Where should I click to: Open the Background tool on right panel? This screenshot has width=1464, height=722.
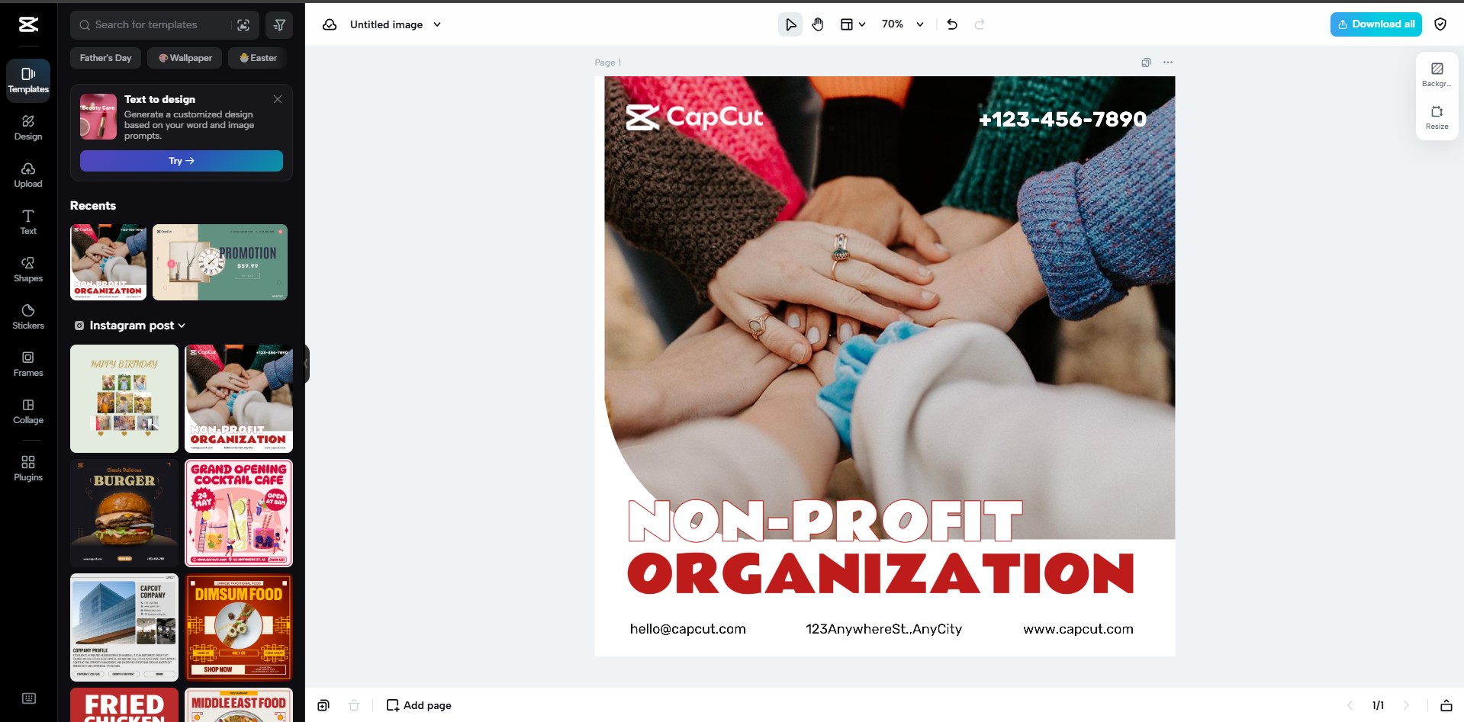pyautogui.click(x=1437, y=74)
